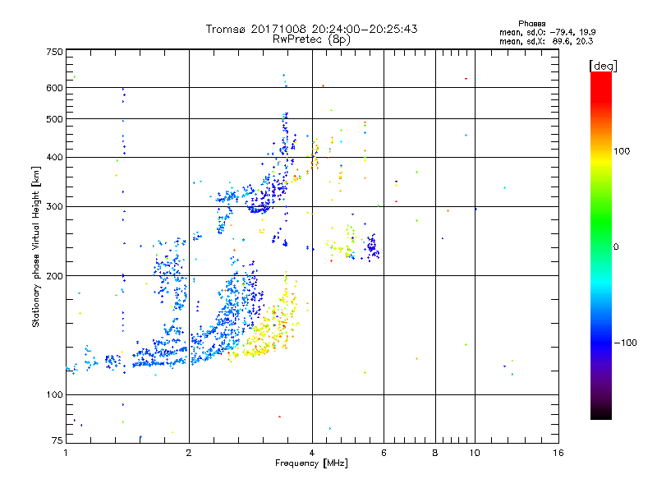Click the x-axis tick label '6'
This screenshot has height=493, width=657.
click(x=384, y=453)
